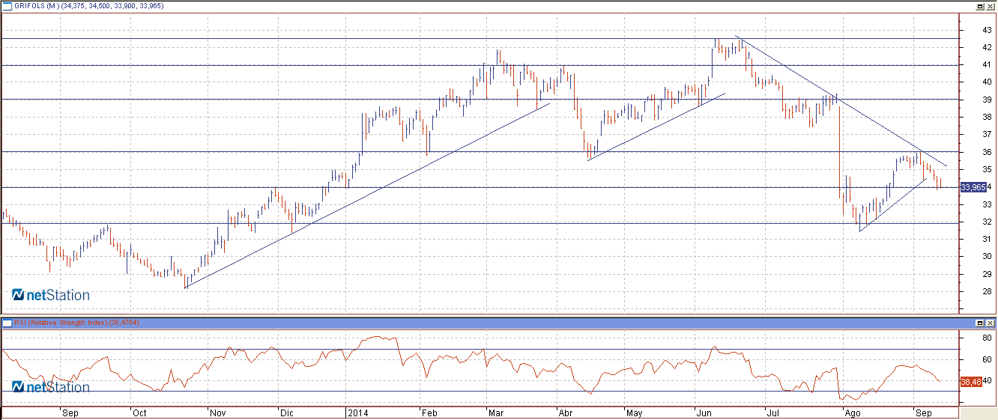Viewport: 998px width, 420px height.
Task: Maximize the RSI indicator panel
Action: pyautogui.click(x=979, y=323)
